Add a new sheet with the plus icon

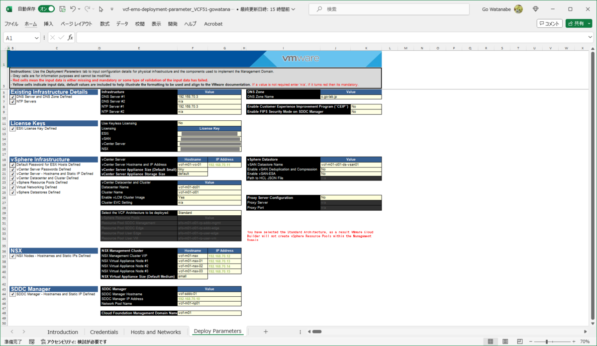coord(266,332)
